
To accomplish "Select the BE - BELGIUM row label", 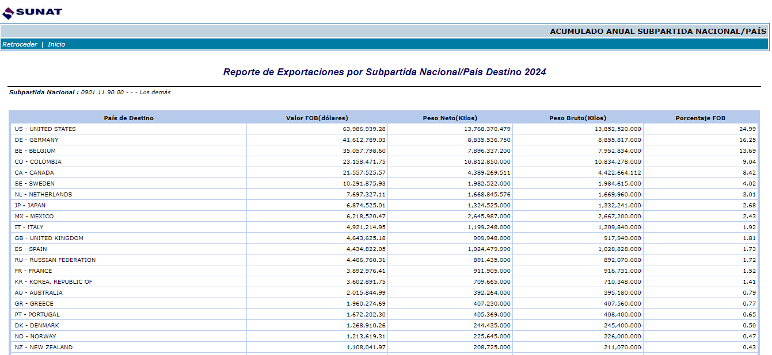I will 36,151.
